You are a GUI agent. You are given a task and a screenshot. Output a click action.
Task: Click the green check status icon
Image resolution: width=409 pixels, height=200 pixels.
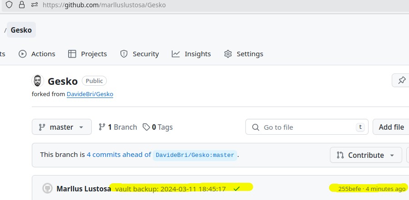[237, 189]
